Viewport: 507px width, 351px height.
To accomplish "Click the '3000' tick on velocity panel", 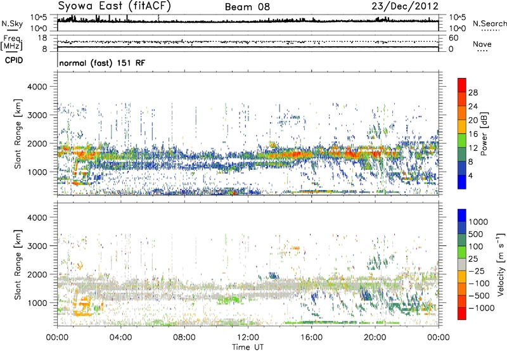I will (x=37, y=246).
